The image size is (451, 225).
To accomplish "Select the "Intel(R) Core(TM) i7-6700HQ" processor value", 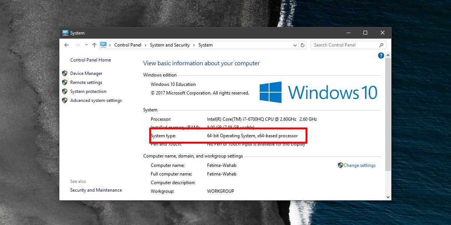I will pyautogui.click(x=262, y=119).
